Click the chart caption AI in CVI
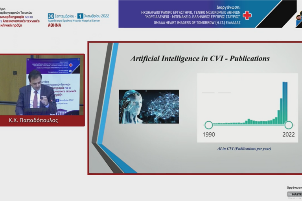 pos(244,148)
